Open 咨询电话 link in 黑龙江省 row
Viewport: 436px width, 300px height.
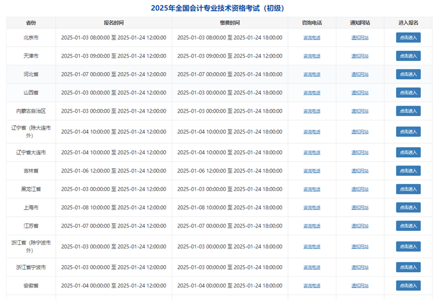tap(312, 189)
